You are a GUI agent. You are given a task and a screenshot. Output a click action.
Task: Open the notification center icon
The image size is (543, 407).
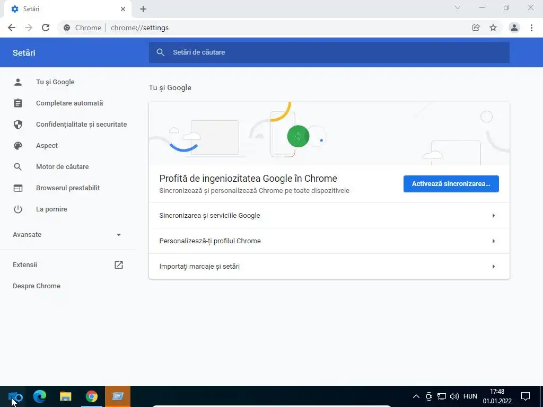point(526,396)
